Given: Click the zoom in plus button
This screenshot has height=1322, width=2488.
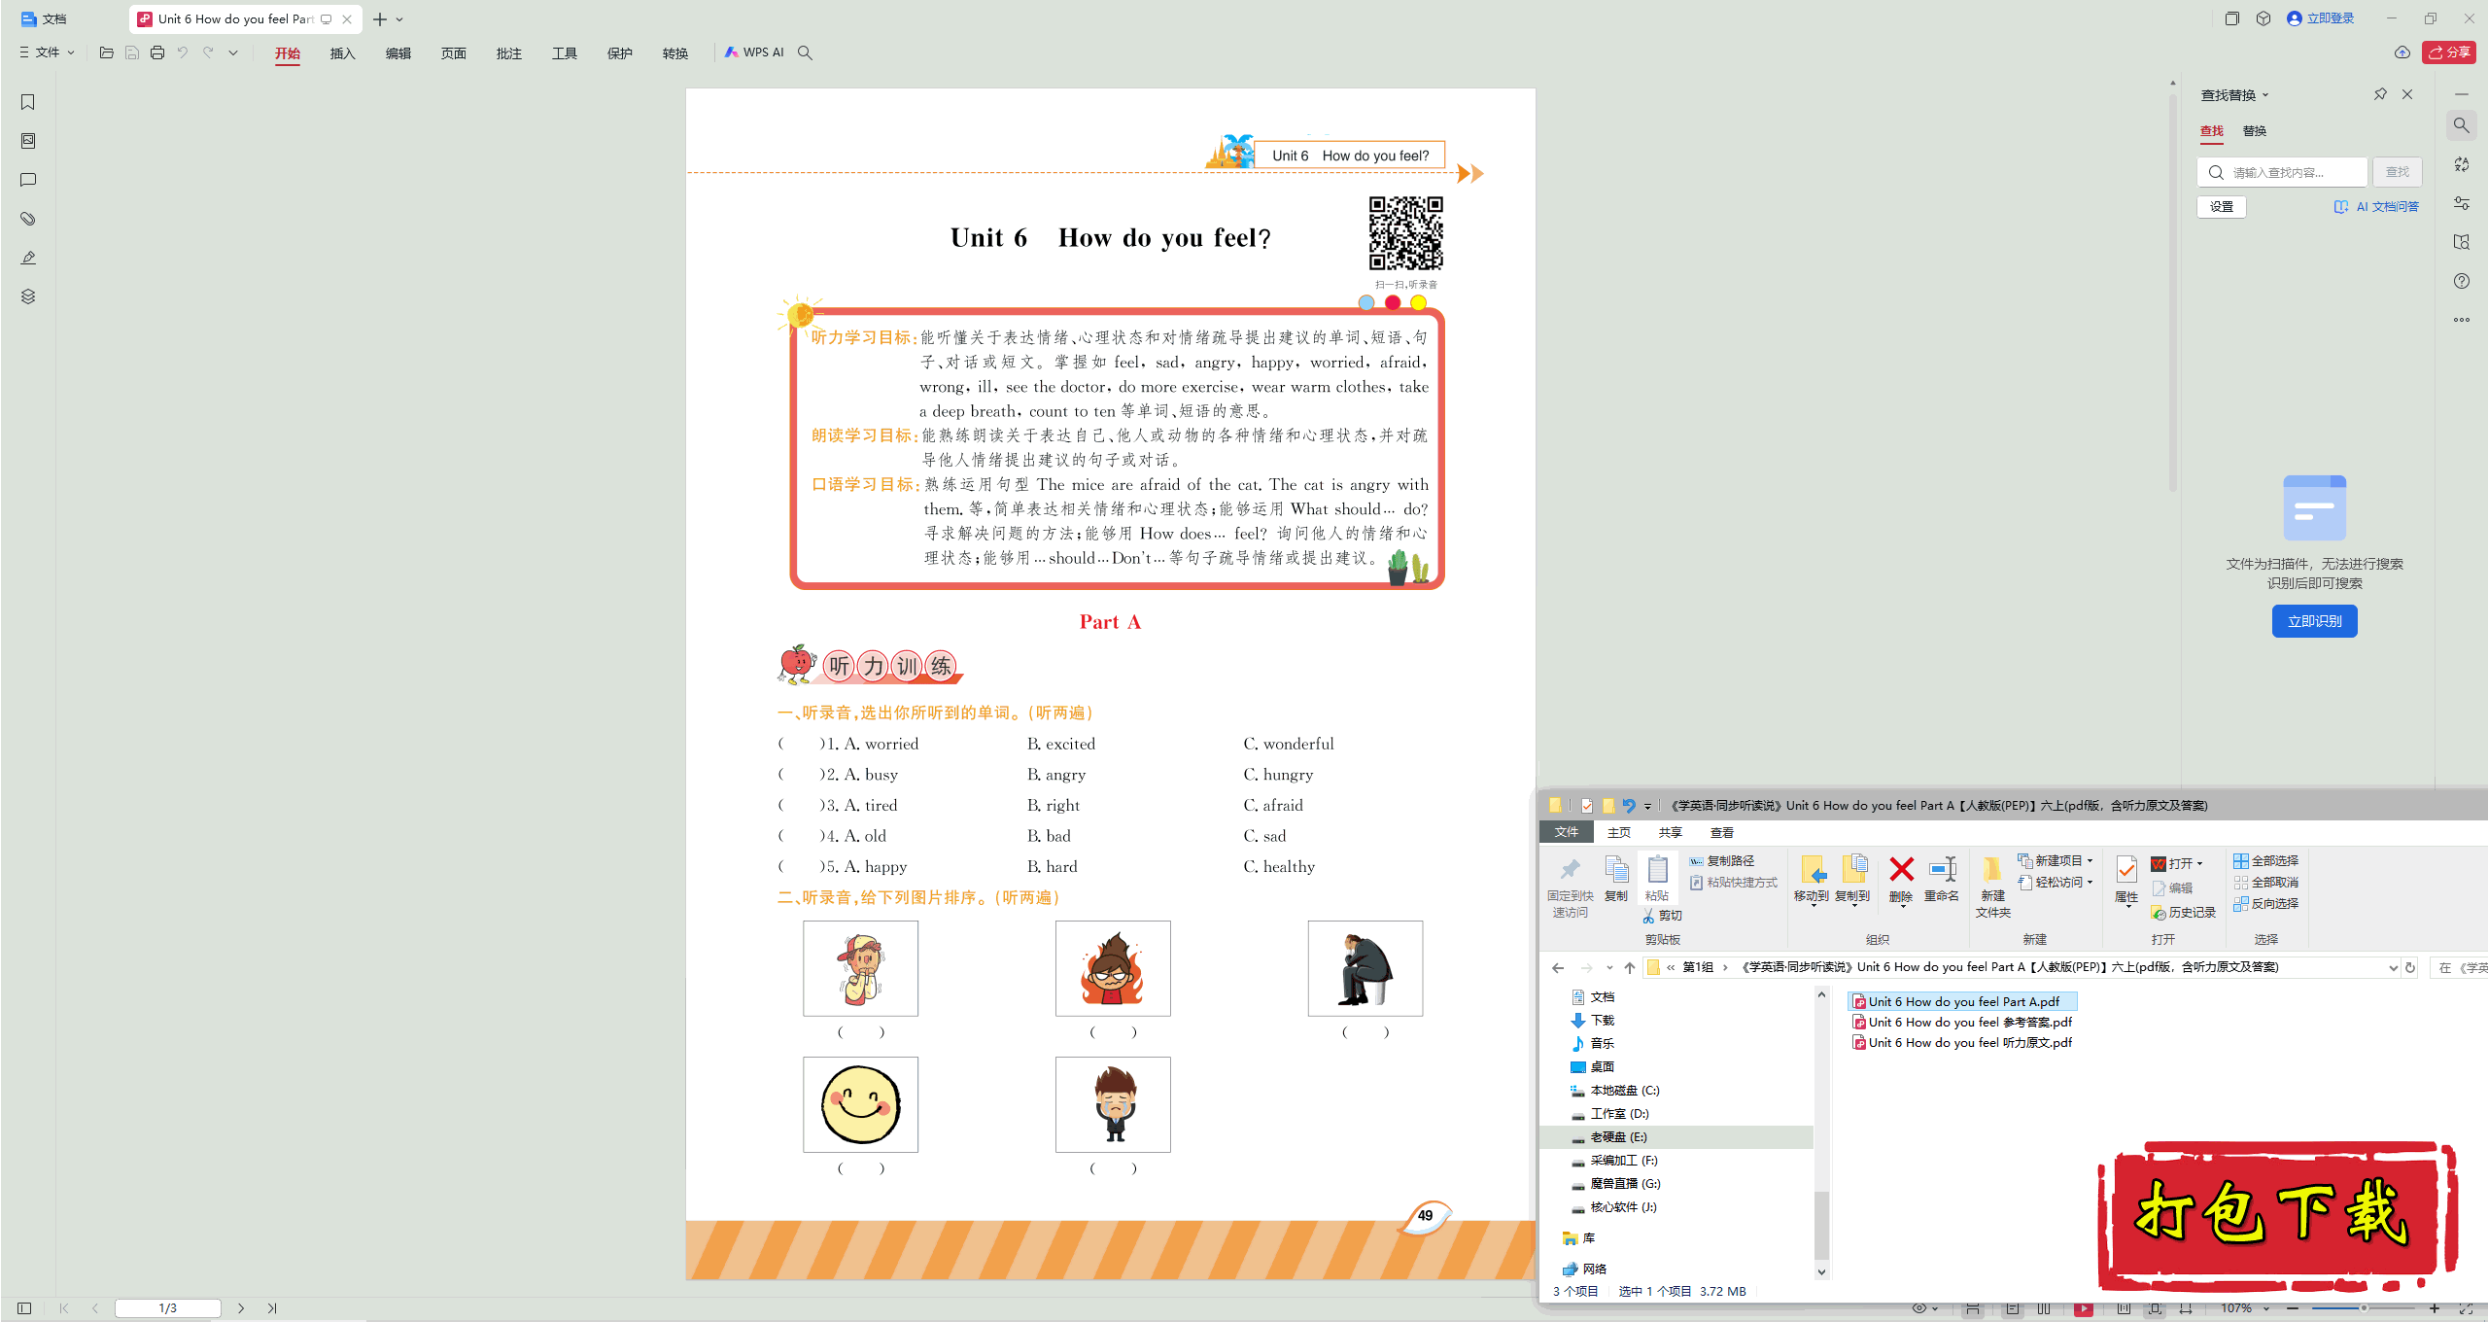Looking at the screenshot, I should pos(2435,1308).
